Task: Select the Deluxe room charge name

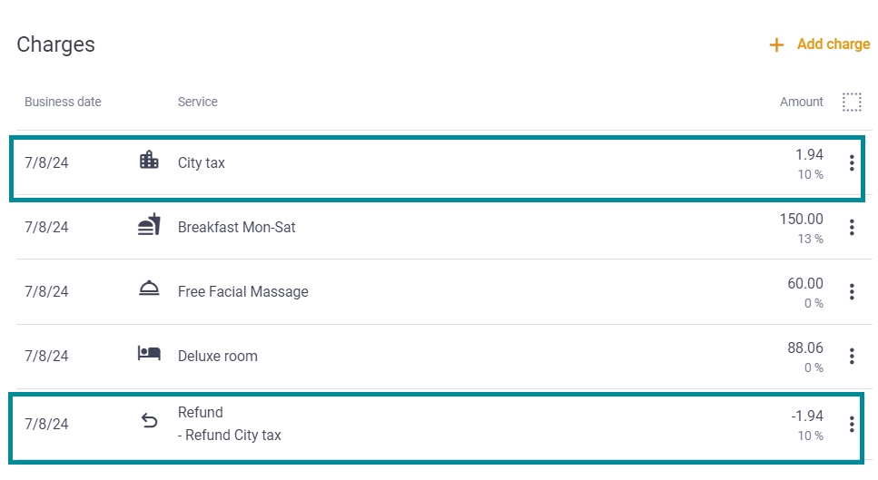Action: pos(218,357)
